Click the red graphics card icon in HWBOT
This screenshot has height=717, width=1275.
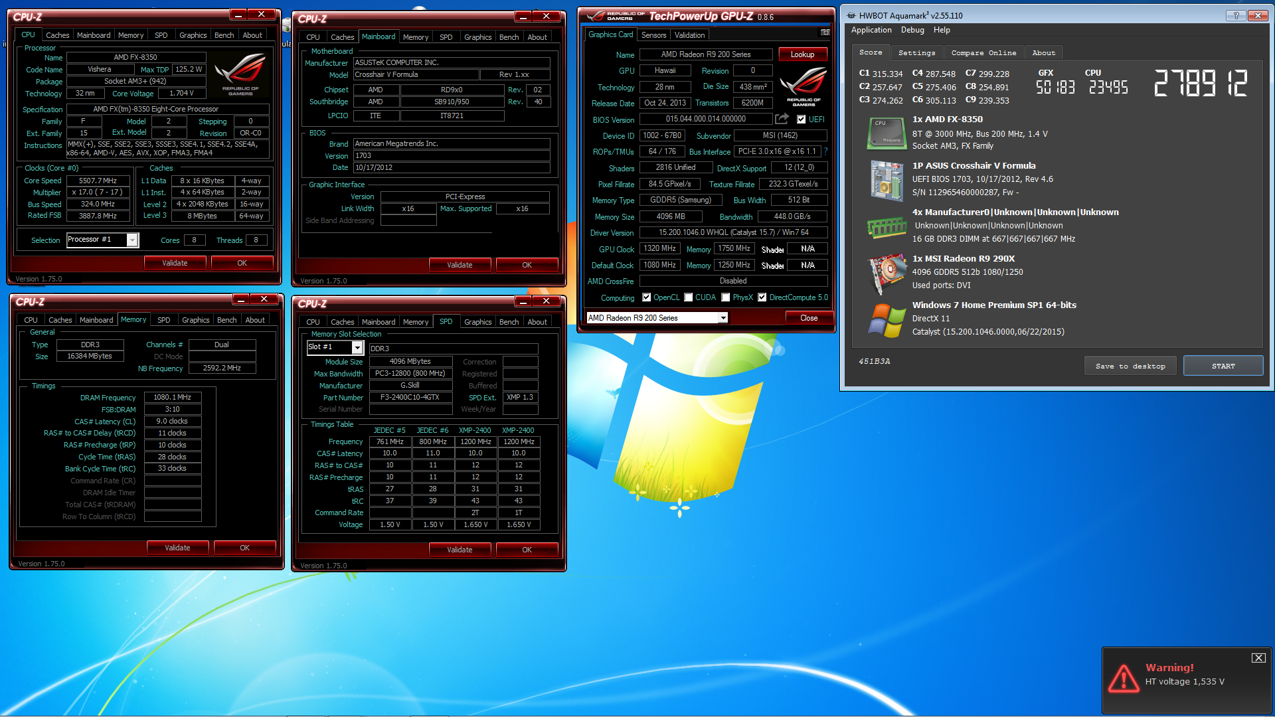click(x=887, y=273)
